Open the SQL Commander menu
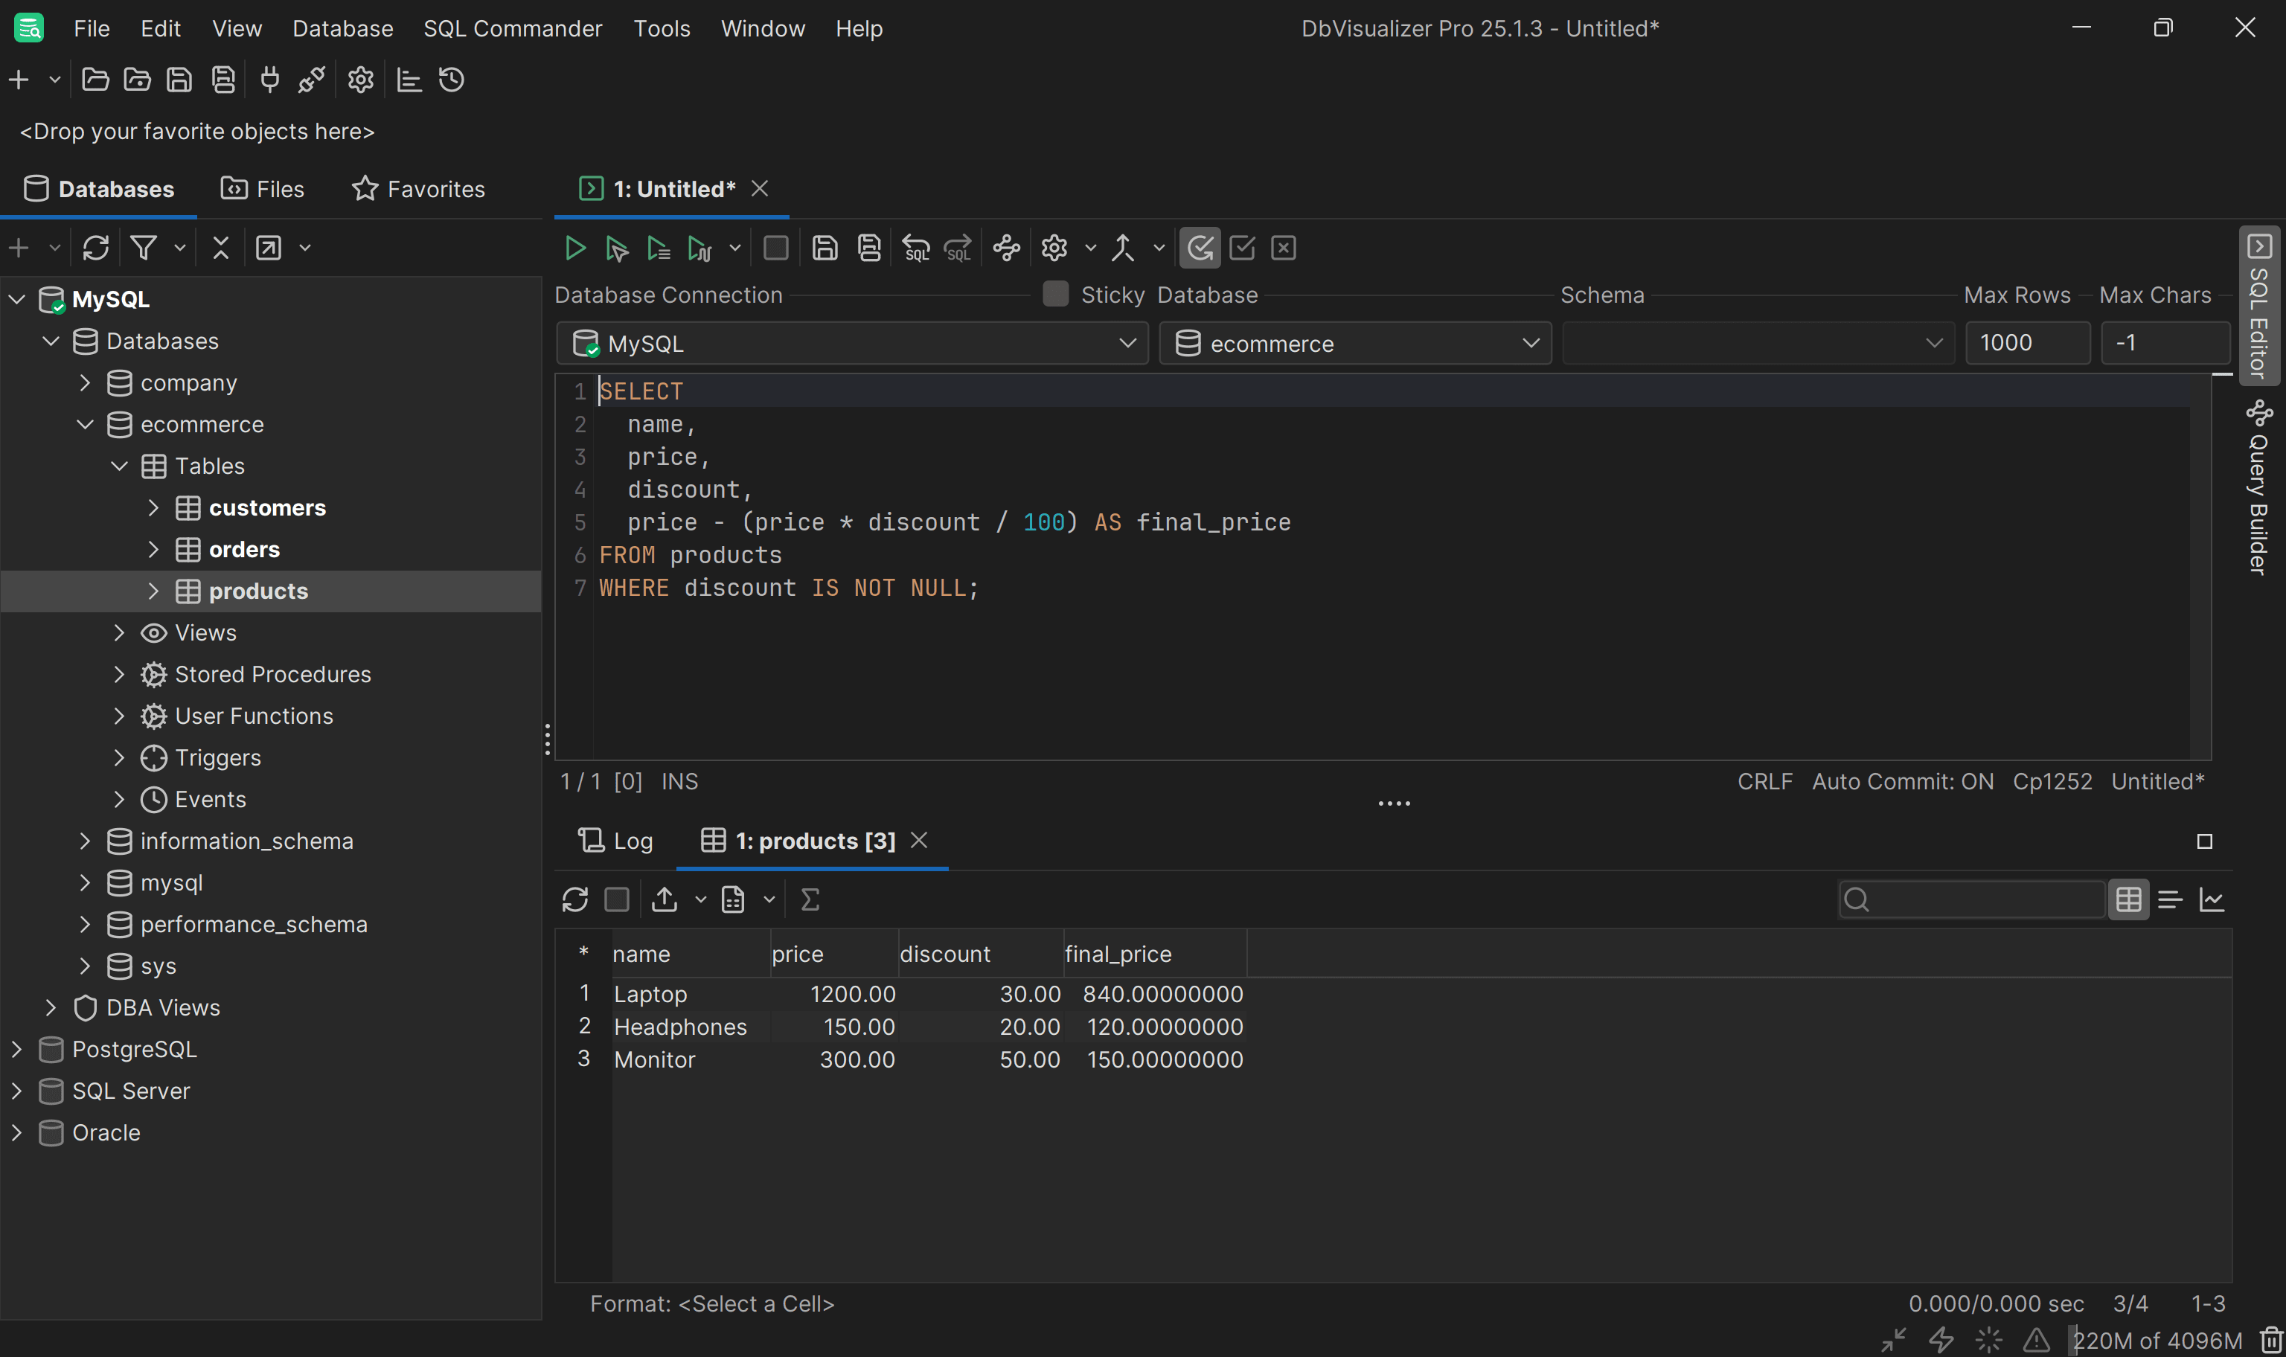The width and height of the screenshot is (2286, 1357). click(x=512, y=28)
